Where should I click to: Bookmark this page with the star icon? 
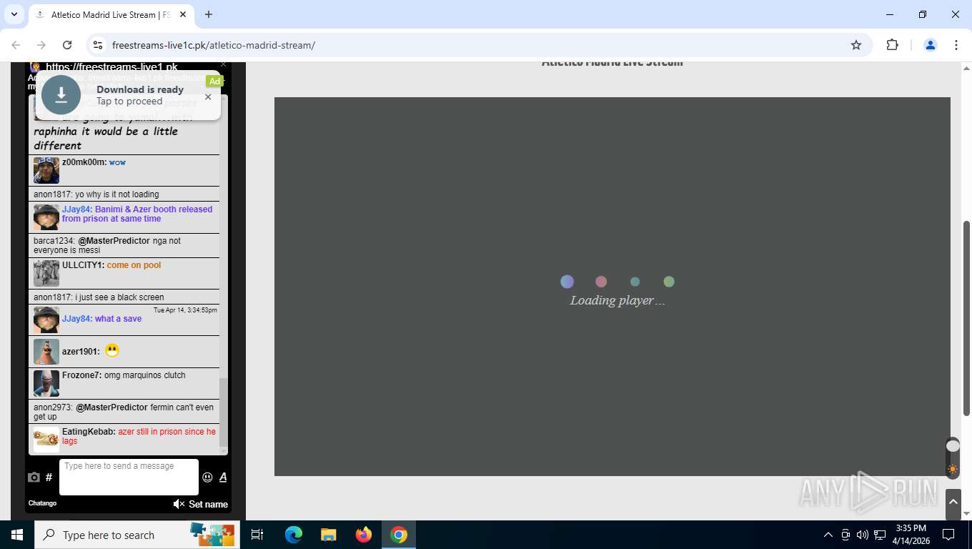point(856,45)
